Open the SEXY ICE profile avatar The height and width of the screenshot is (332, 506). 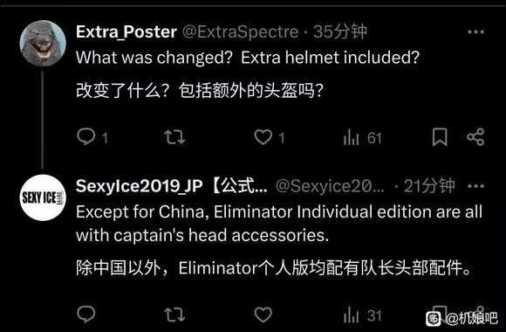point(43,197)
